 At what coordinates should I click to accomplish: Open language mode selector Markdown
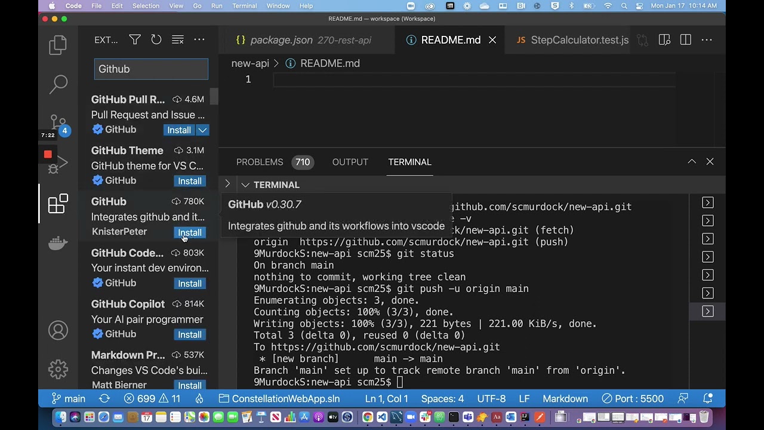(565, 398)
